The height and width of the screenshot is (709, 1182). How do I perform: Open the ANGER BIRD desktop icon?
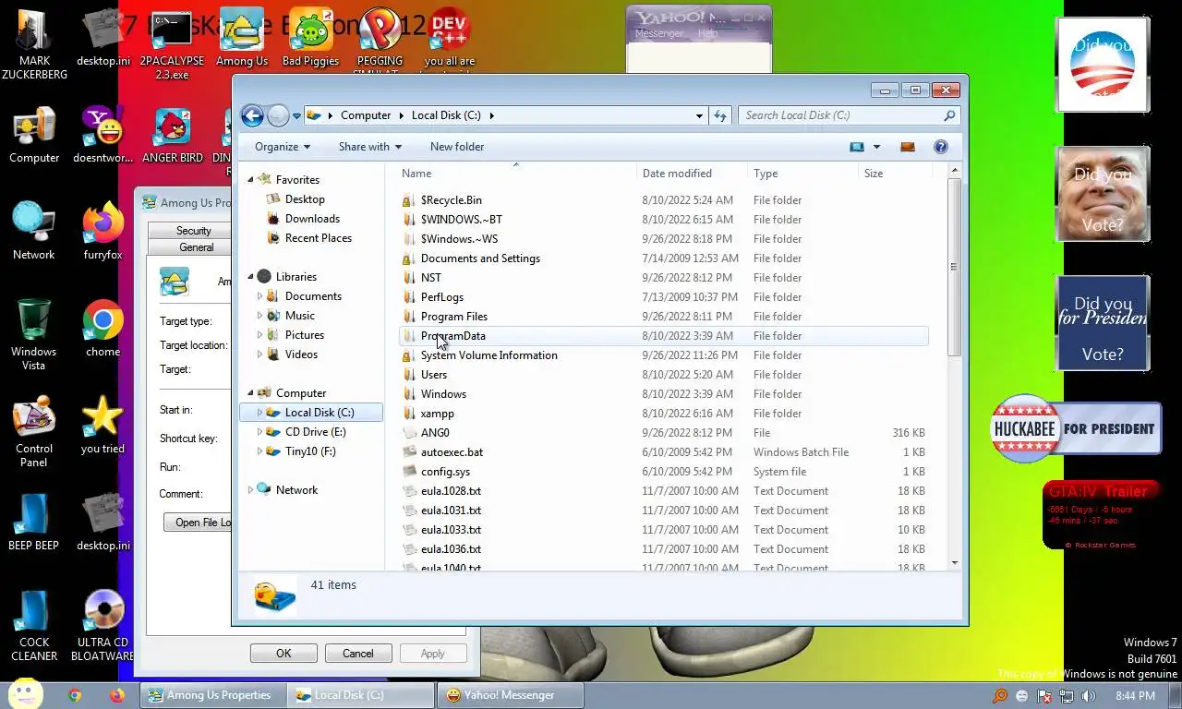pyautogui.click(x=173, y=136)
